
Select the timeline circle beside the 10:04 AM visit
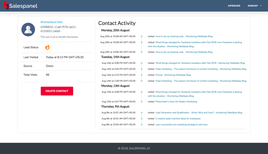[141, 124]
